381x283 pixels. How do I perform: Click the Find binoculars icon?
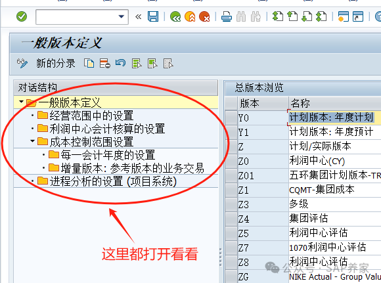241,17
